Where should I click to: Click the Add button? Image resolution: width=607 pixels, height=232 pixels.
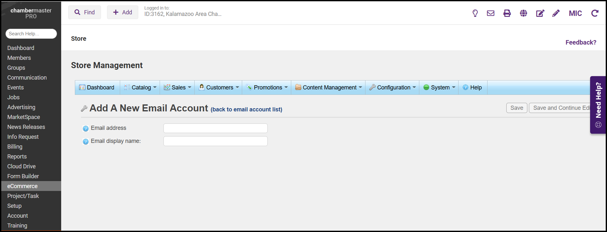click(x=123, y=12)
